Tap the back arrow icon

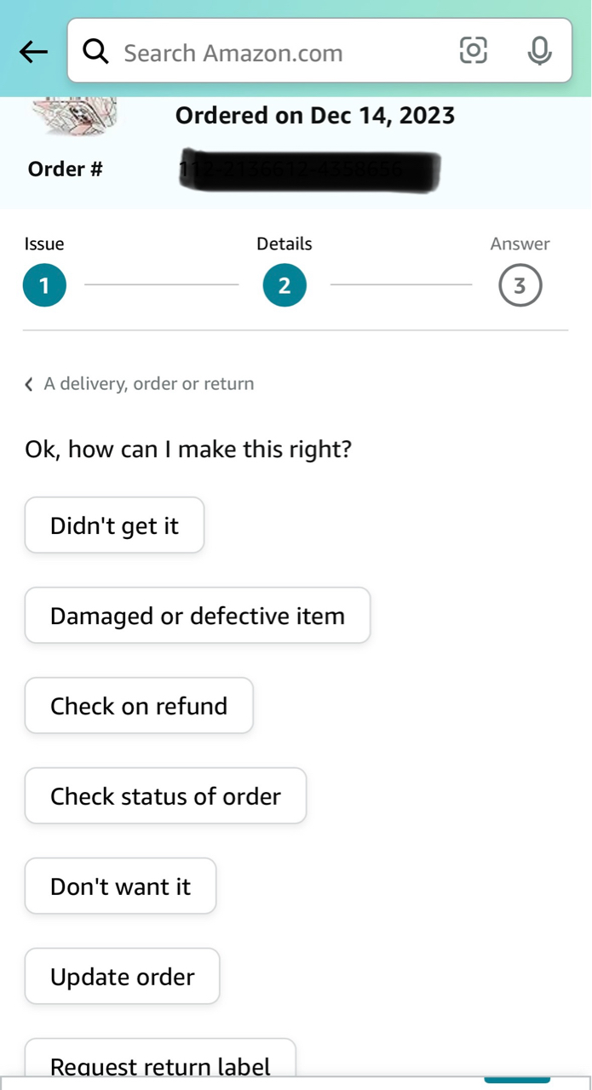pyautogui.click(x=33, y=53)
